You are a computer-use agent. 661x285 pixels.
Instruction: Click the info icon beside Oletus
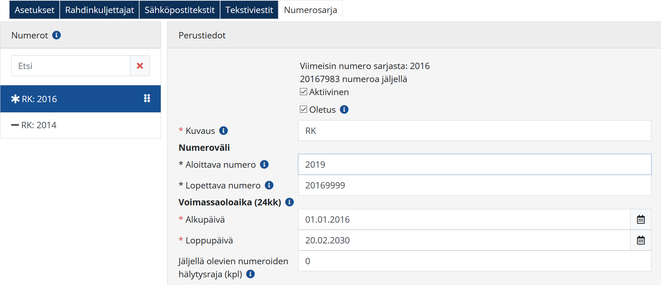pyautogui.click(x=344, y=110)
